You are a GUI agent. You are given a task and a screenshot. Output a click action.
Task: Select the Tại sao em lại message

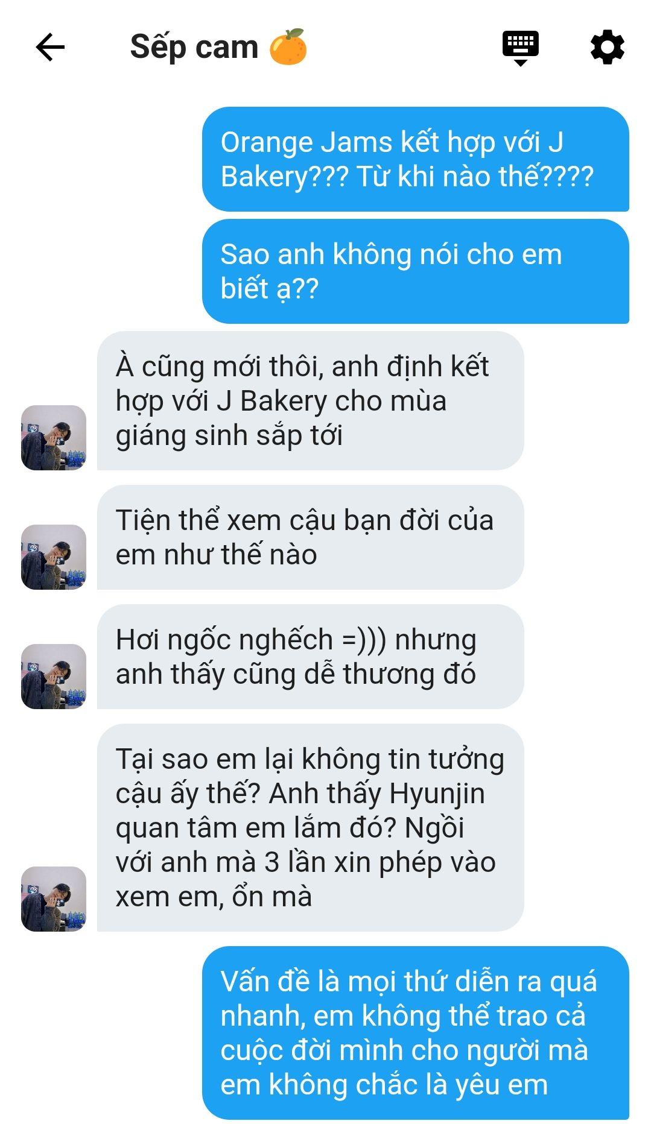click(310, 827)
